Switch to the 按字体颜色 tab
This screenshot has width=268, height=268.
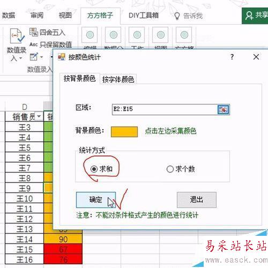118,79
